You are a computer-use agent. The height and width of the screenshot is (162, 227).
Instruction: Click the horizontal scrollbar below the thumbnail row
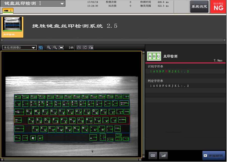pos(113,40)
